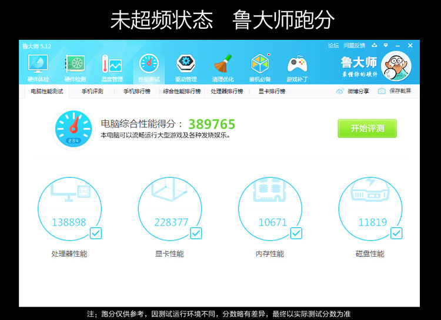Switch to 显卡排行榜 tab
The height and width of the screenshot is (320, 441).
(272, 92)
